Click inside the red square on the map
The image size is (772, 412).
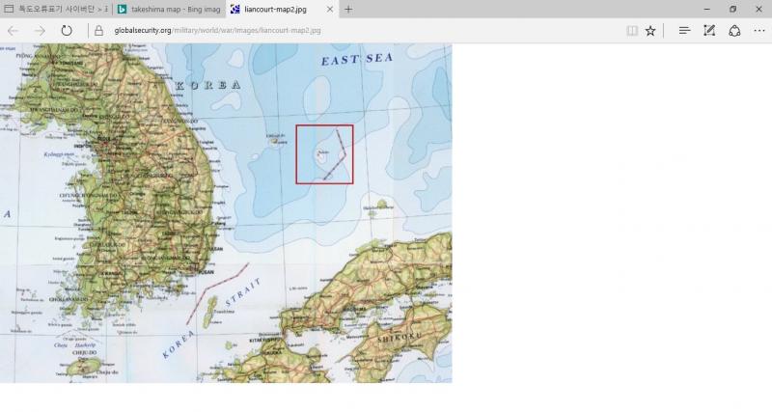pyautogui.click(x=324, y=154)
